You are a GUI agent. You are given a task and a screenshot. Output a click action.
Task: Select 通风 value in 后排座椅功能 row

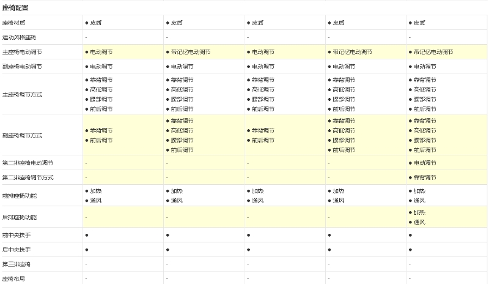(x=419, y=222)
